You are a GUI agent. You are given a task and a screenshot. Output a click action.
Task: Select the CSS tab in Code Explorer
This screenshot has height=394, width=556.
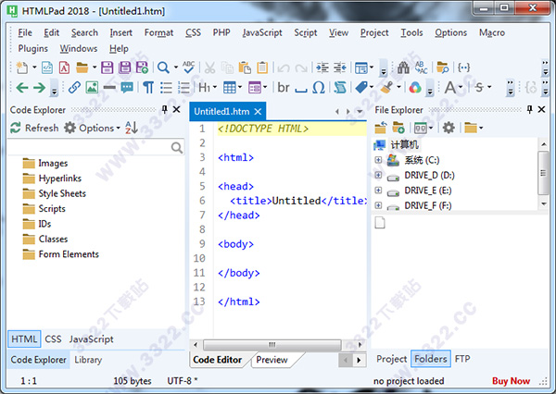coord(53,339)
